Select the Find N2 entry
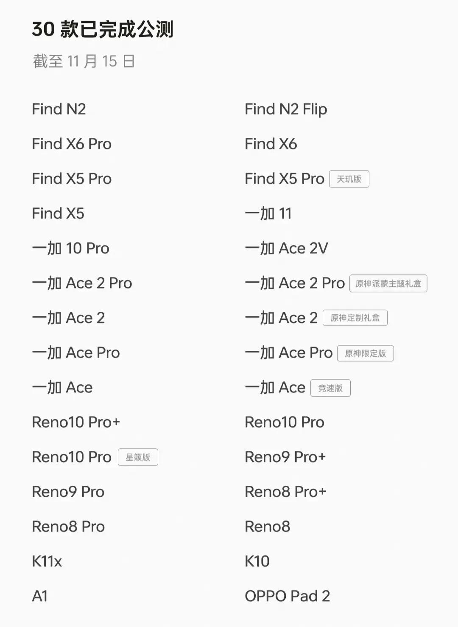Viewport: 458px width, 627px height. pyautogui.click(x=59, y=109)
